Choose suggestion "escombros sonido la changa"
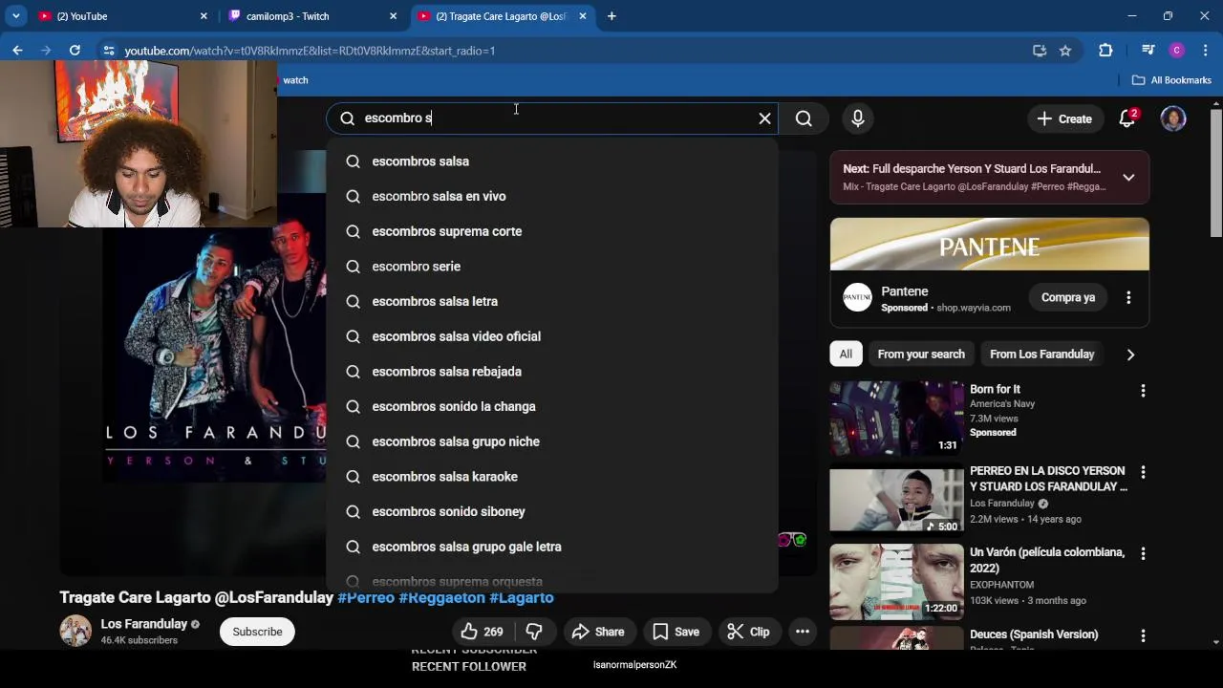Viewport: 1223px width, 688px height. pos(552,406)
